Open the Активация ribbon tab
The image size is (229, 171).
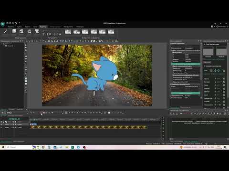[x=80, y=27]
